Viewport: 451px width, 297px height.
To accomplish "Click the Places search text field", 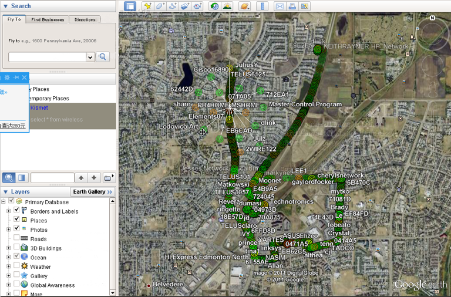I will point(52,178).
